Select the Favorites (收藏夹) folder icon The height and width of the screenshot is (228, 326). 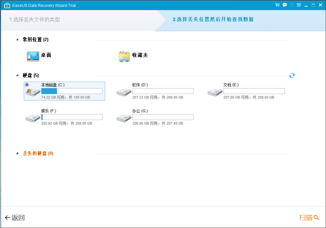click(124, 57)
